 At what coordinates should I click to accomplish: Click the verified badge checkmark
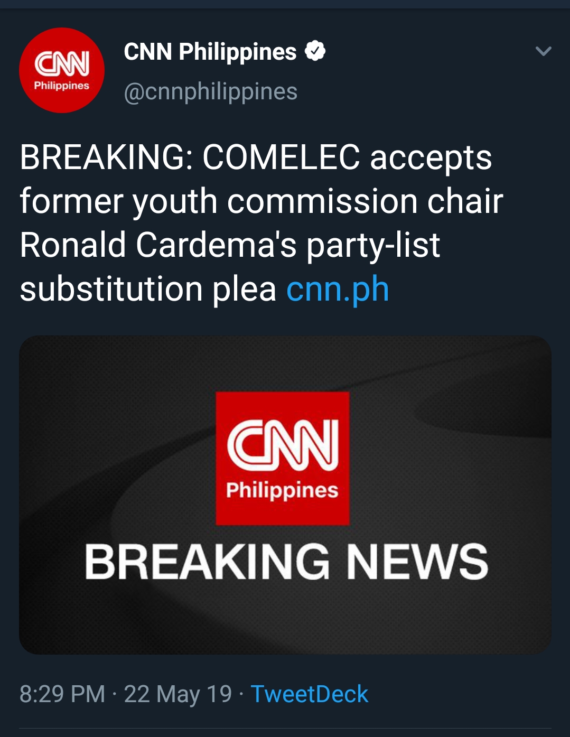(315, 51)
